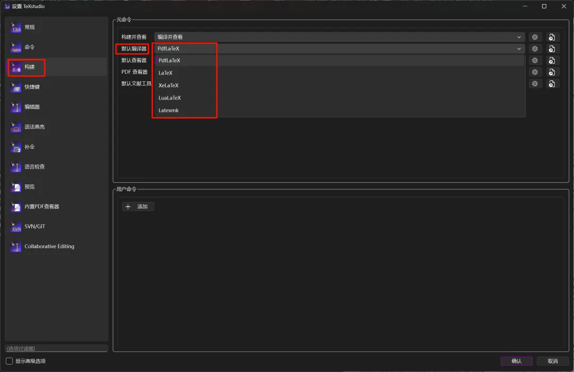This screenshot has width=574, height=372.
Task: Click the reset icon for 构建并查看 row
Action: coord(552,37)
